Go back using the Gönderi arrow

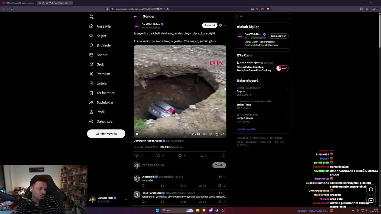click(135, 16)
